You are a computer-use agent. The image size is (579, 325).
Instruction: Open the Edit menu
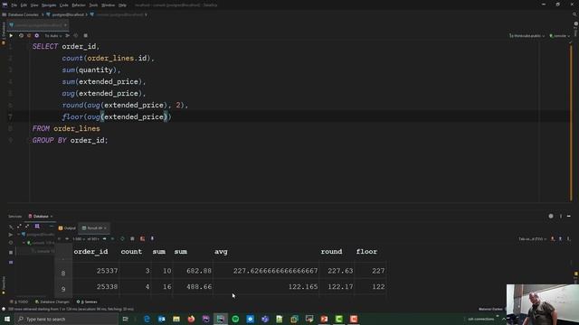tap(24, 5)
